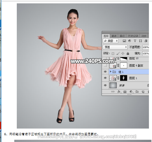152x142 pixels.
Task: Switch to the 动作 tab
Action: click(x=144, y=36)
